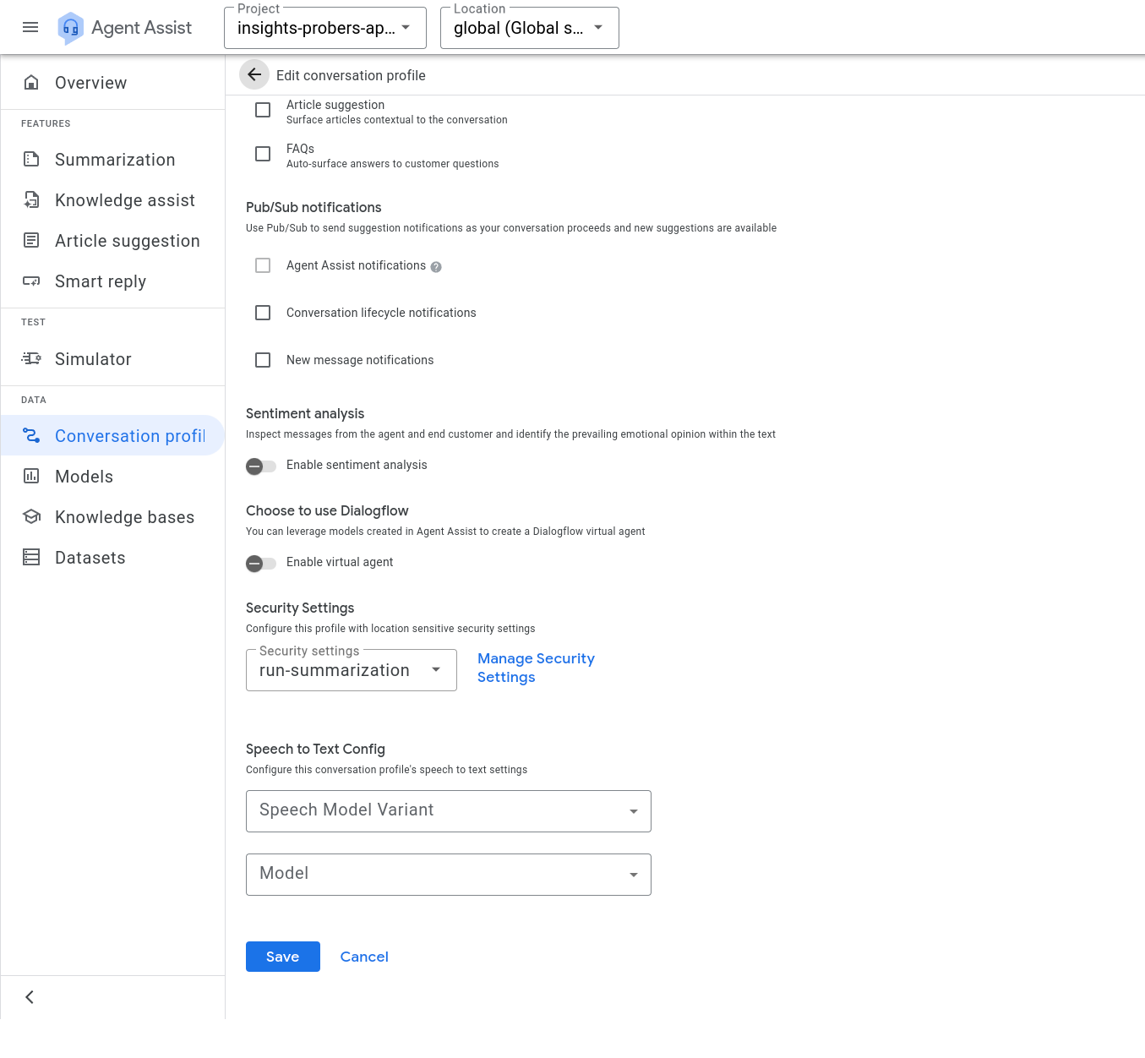Collapse the sidebar with the chevron icon

[30, 997]
